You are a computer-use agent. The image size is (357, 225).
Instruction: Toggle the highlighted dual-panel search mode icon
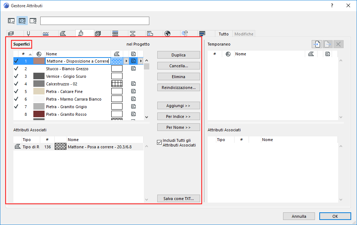coord(22,21)
